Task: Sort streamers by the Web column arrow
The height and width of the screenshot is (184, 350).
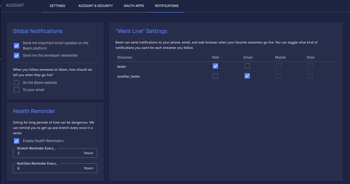Action: click(222, 57)
